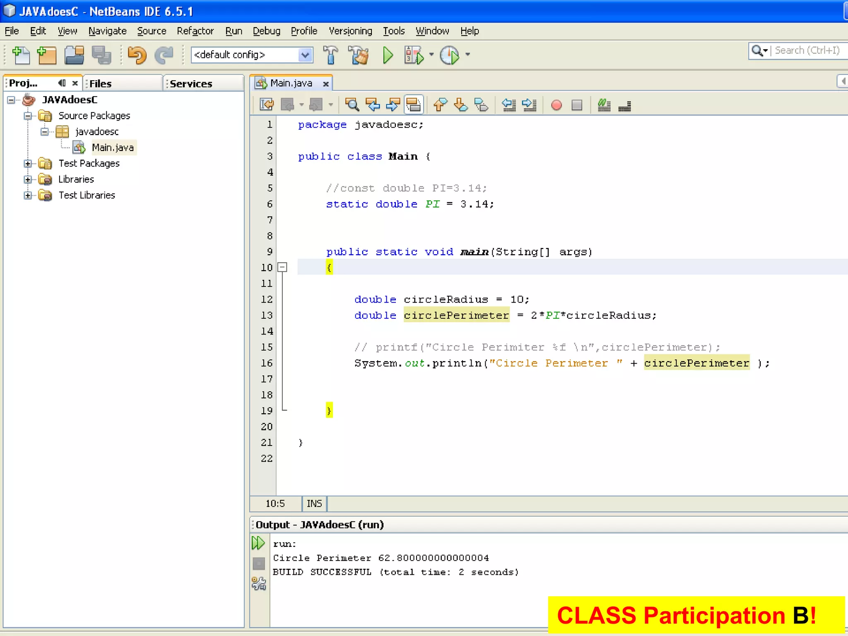
Task: Click the settings icon in Output sidebar
Action: 259,584
